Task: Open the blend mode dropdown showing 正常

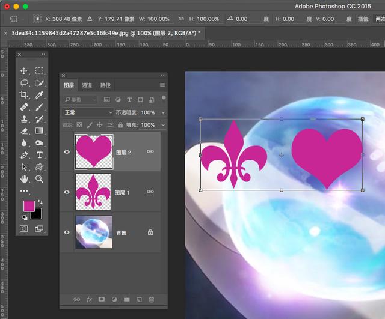Action: (x=87, y=112)
